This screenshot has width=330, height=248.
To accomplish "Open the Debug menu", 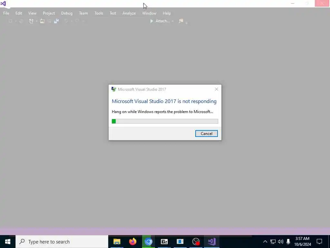I will point(67,13).
